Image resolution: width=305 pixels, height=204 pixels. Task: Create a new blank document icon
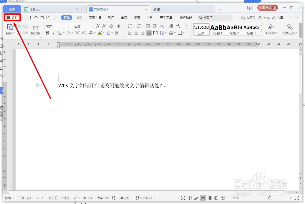[x=29, y=18]
